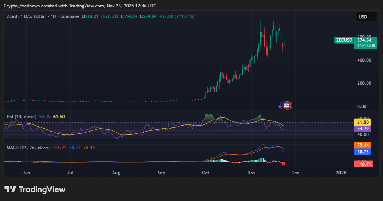383x201 pixels.
Task: Click the RSI value 54.79 in legend
Action: coord(45,117)
